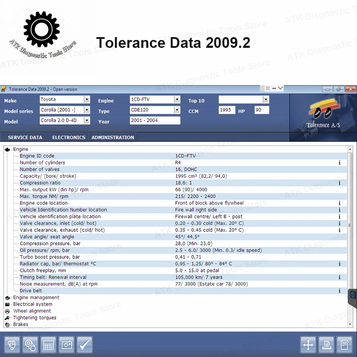This screenshot has width=357, height=357.
Task: Click the print document icon
Action: pyautogui.click(x=326, y=345)
